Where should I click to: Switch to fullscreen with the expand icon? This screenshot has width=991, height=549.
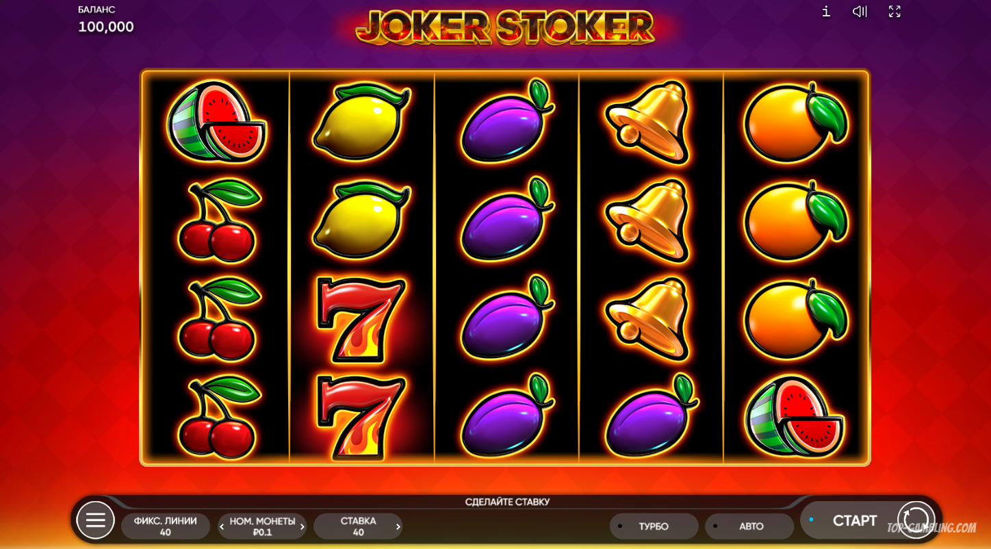895,12
